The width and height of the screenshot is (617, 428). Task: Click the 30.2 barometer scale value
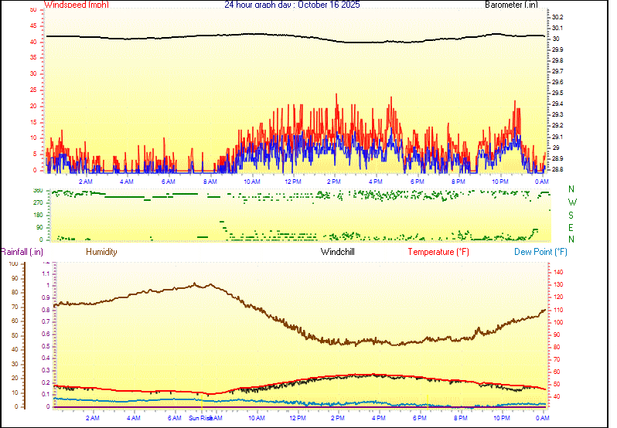tap(557, 17)
